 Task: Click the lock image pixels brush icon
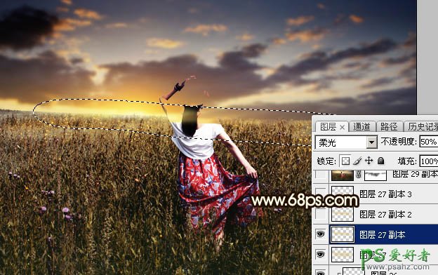(357, 161)
